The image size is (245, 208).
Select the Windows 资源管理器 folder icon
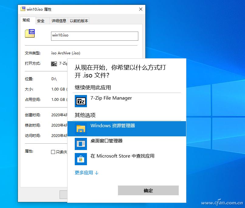(81, 129)
